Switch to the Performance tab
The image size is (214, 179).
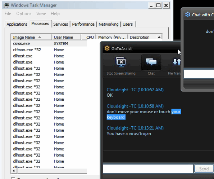click(x=83, y=24)
